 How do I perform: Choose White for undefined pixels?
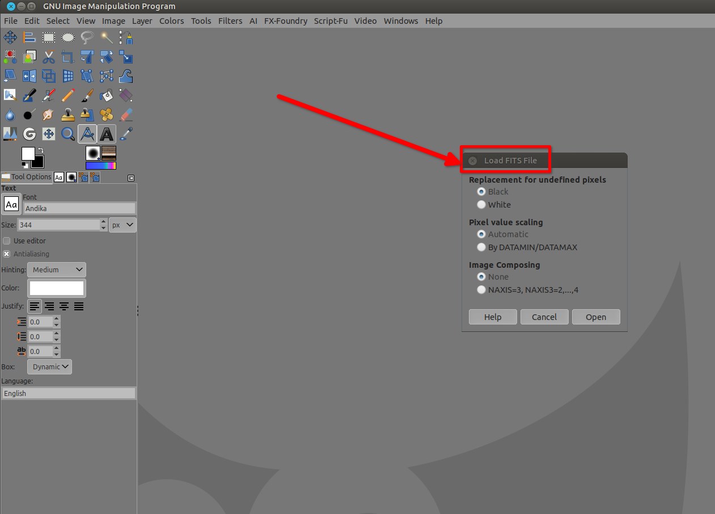coord(481,205)
